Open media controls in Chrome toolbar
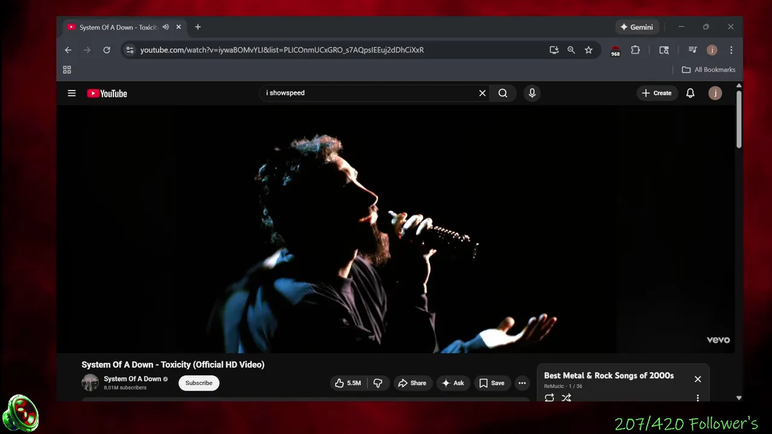772x434 pixels. pyautogui.click(x=692, y=50)
